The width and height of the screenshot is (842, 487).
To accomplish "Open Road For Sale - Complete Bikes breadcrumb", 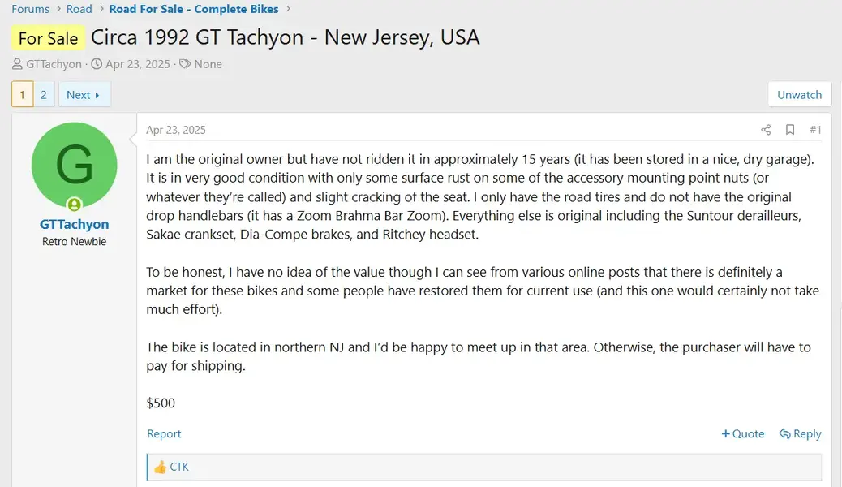I will click(x=194, y=9).
